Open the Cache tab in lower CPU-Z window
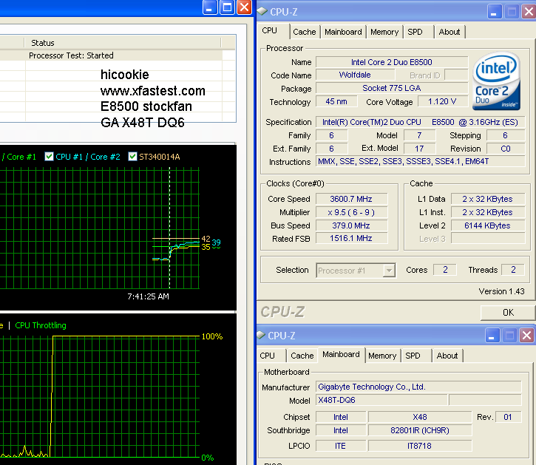Viewport: 536px width, 465px height. pyautogui.click(x=302, y=356)
